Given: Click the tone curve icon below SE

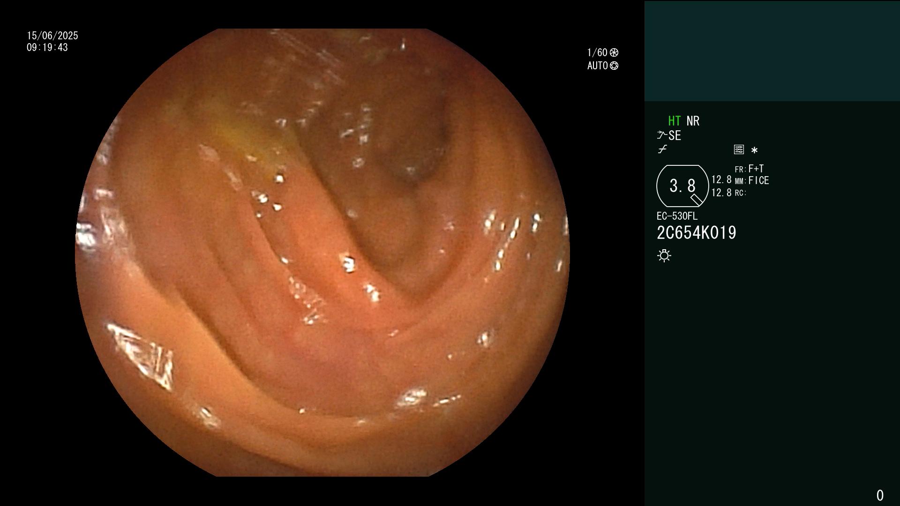Looking at the screenshot, I should (x=662, y=149).
